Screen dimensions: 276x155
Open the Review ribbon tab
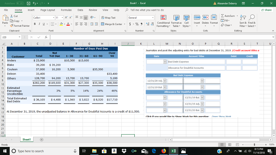click(x=93, y=10)
